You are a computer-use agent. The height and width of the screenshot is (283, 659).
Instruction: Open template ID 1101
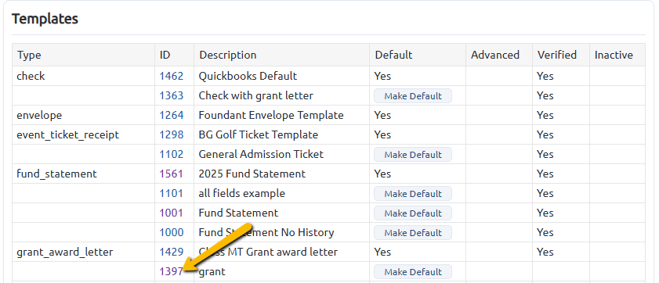[x=172, y=193]
